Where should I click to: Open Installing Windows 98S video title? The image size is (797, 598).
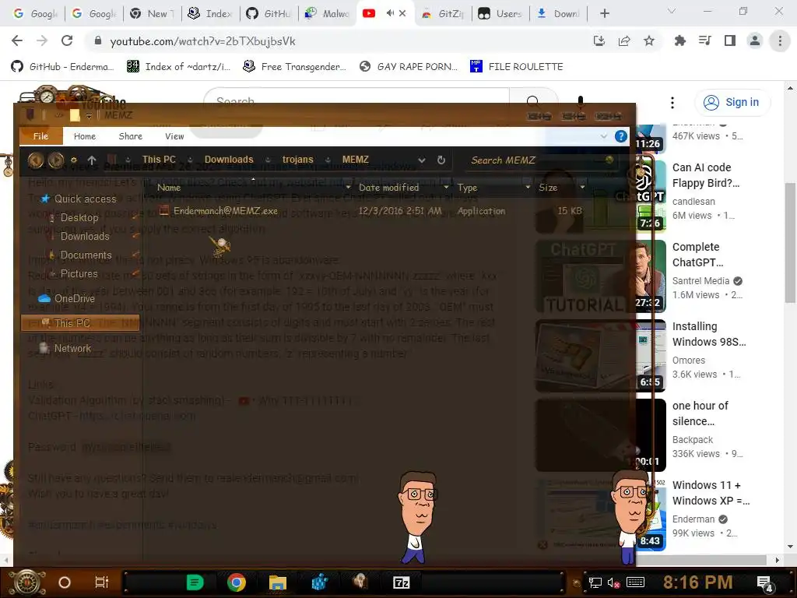click(709, 333)
